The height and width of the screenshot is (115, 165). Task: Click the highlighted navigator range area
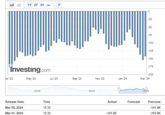click(132, 91)
